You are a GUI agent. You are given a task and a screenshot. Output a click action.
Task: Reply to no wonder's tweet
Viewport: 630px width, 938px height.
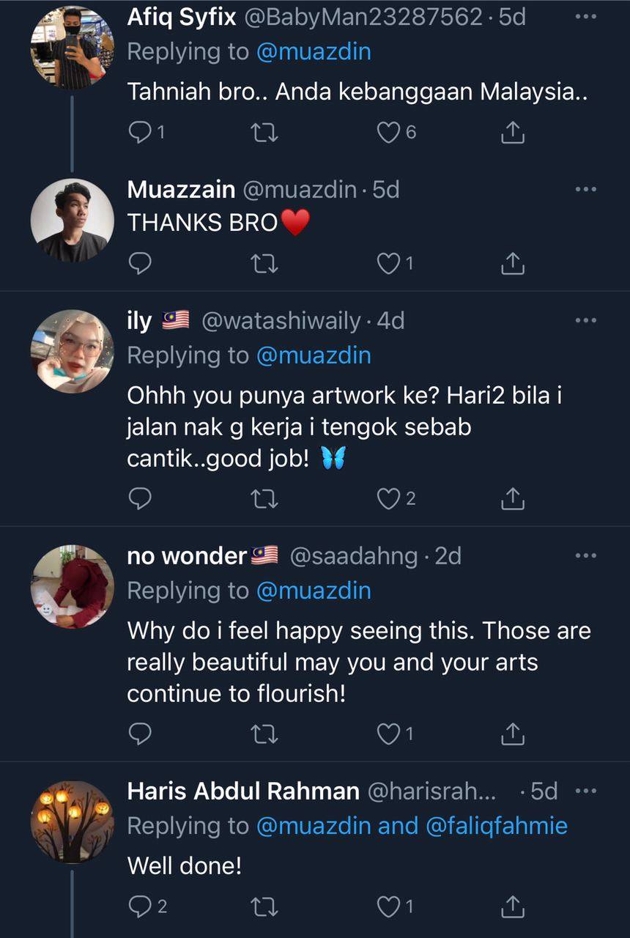coord(139,734)
